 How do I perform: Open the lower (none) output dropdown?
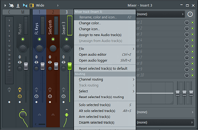[x=165, y=122]
